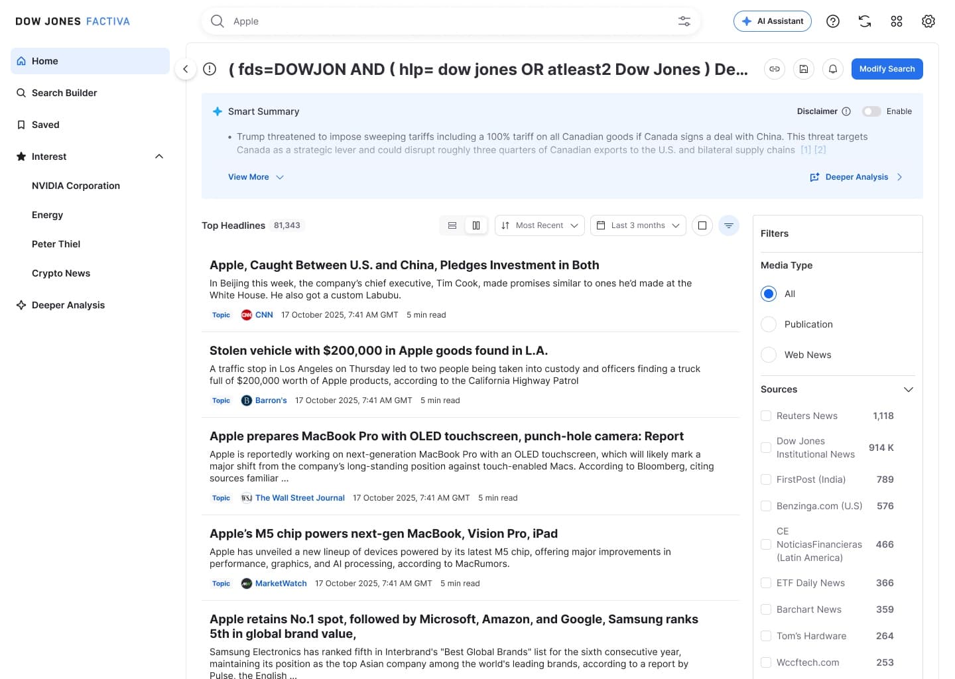Open the settings gear icon
The height and width of the screenshot is (679, 955).
tap(928, 21)
